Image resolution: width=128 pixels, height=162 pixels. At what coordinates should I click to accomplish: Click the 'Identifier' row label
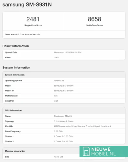coord(9,126)
